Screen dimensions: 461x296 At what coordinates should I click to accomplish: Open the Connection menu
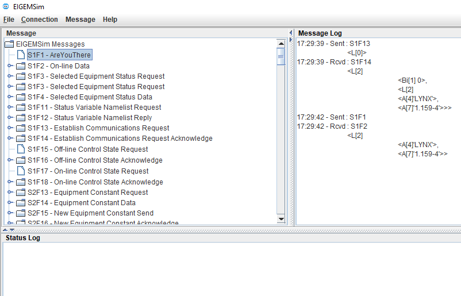39,20
